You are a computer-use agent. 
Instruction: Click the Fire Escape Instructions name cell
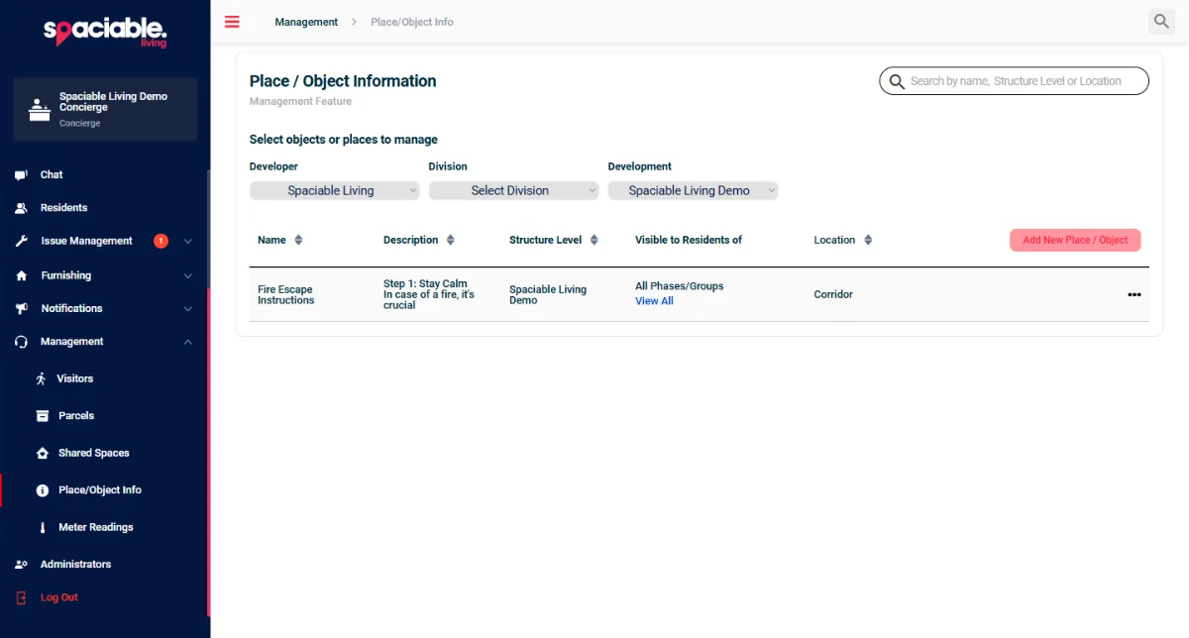pyautogui.click(x=285, y=295)
